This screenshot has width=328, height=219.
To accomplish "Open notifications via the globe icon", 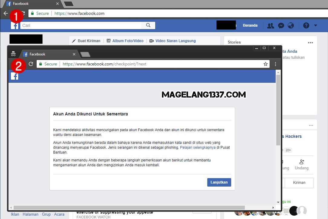I will (291, 25).
